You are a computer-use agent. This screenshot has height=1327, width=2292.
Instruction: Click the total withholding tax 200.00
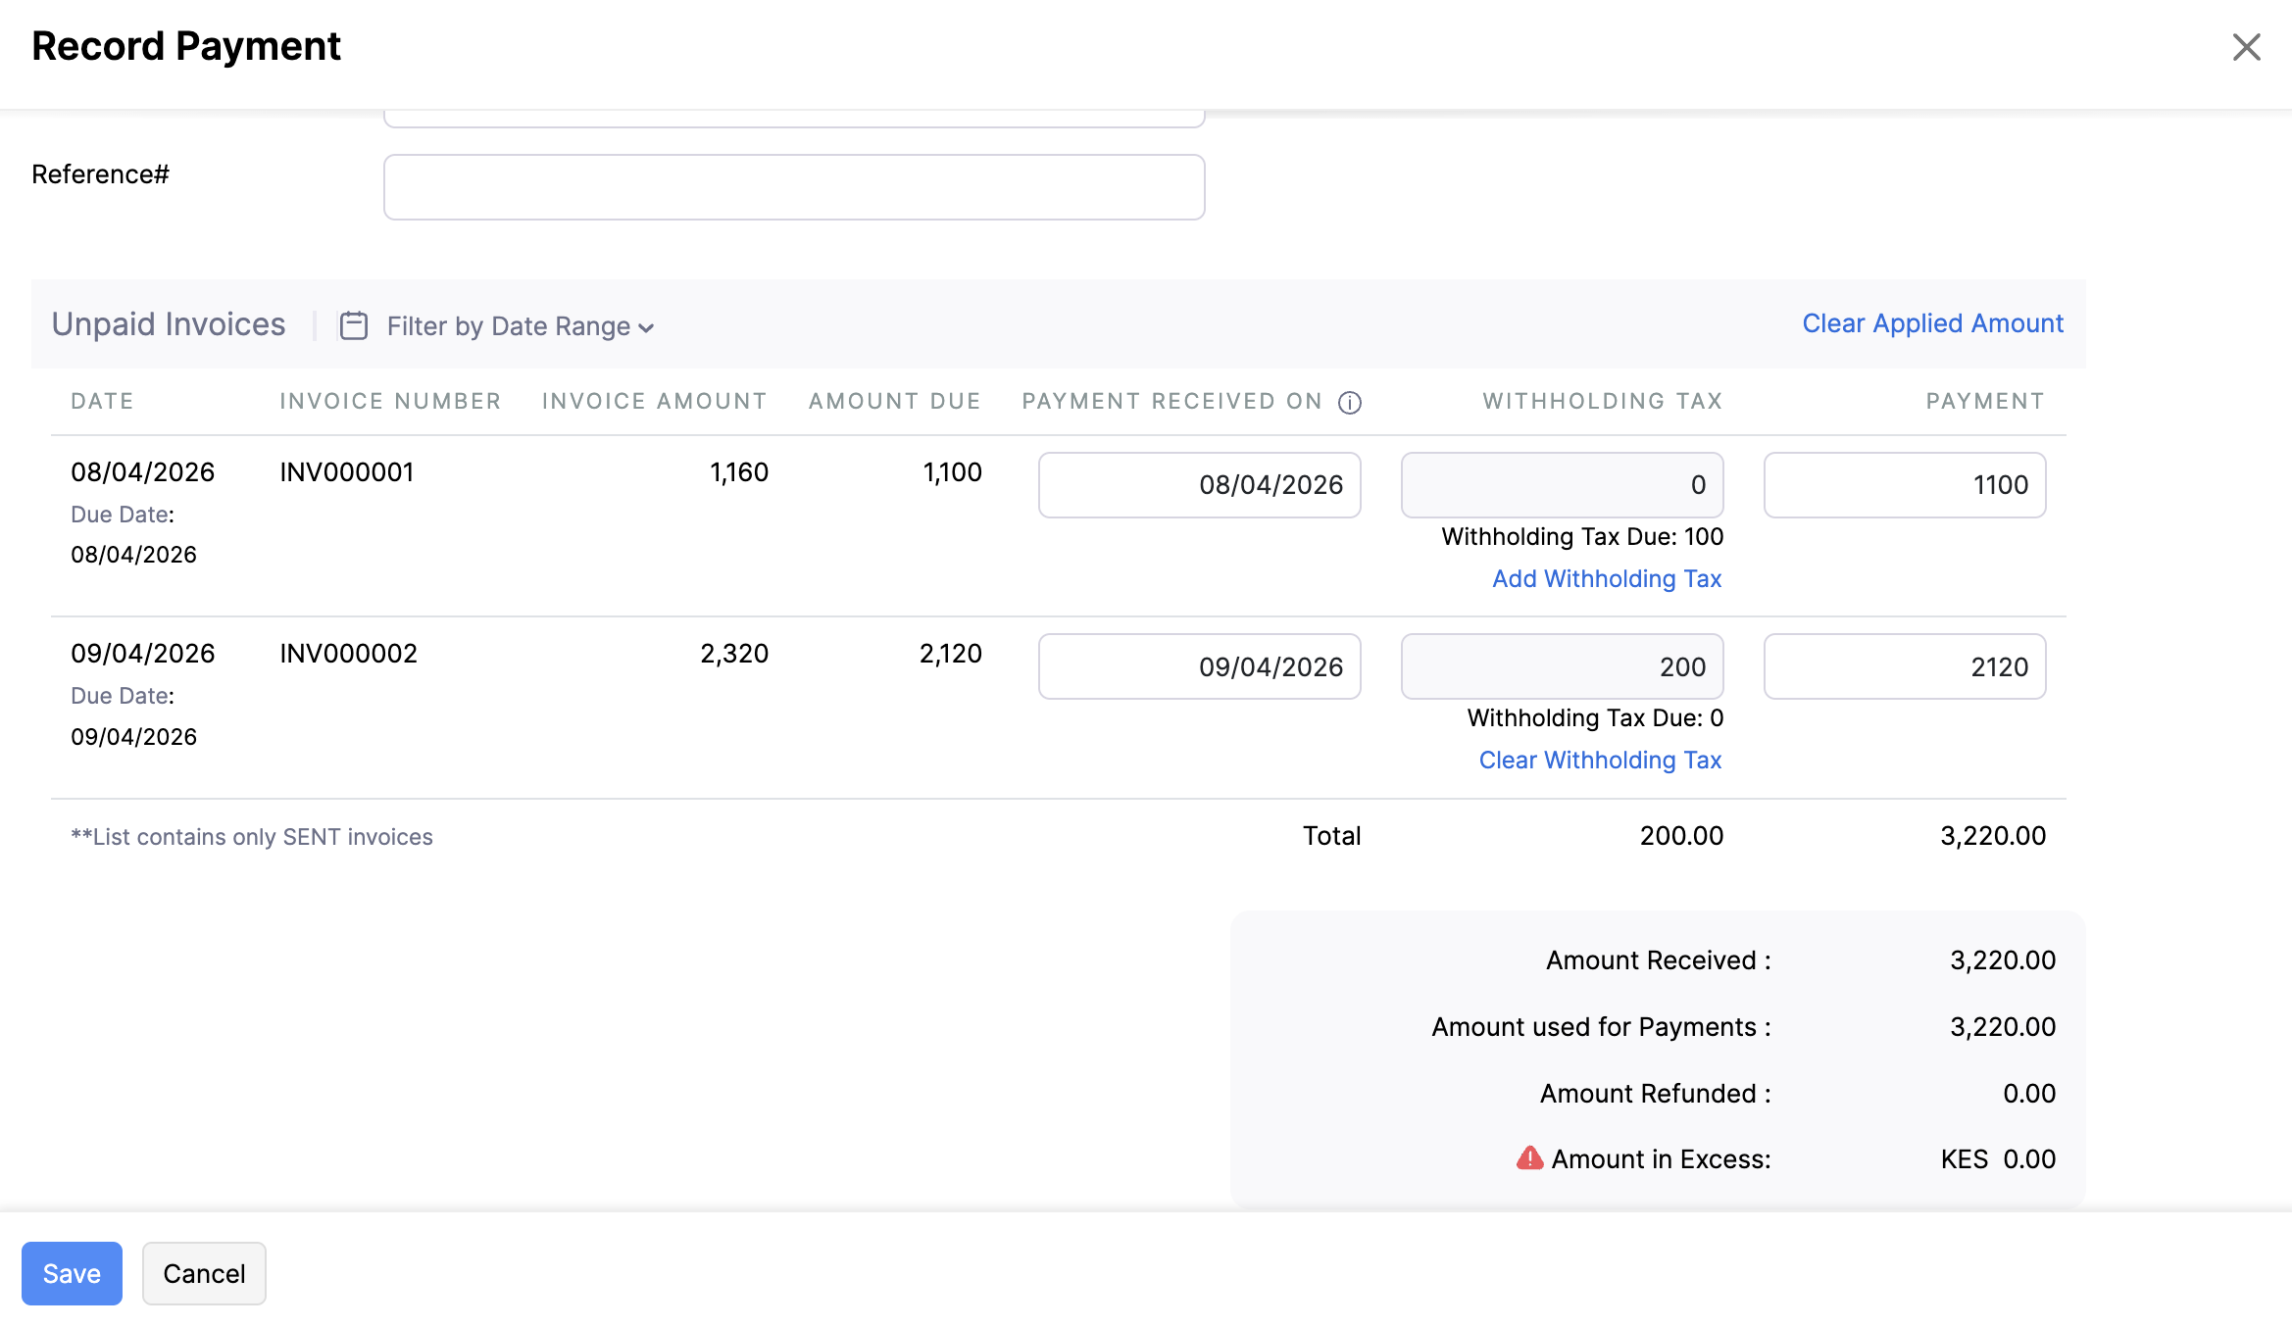click(1681, 836)
